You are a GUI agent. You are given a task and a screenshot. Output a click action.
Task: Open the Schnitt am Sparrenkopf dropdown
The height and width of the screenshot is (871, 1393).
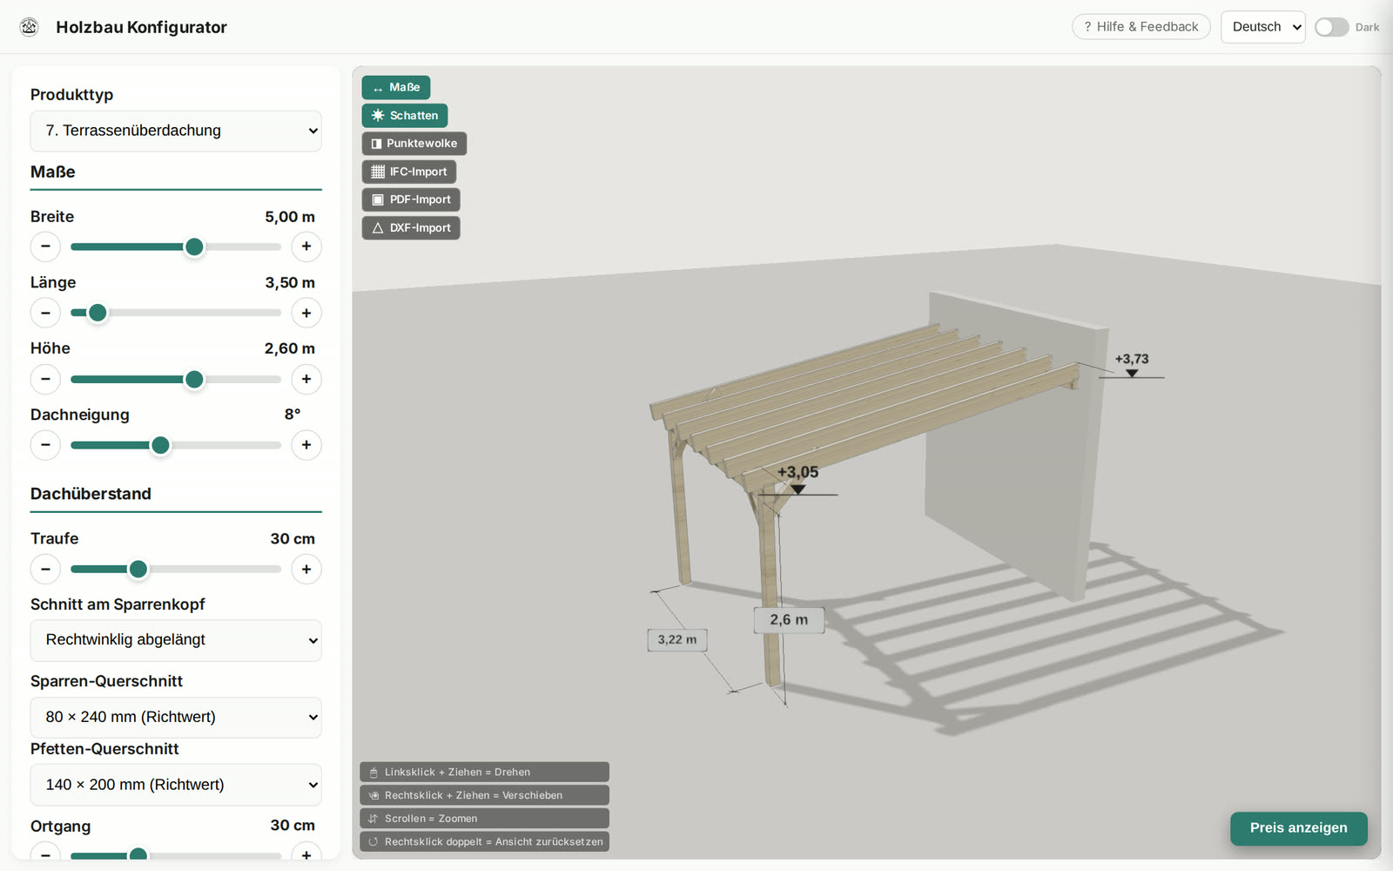coord(176,640)
